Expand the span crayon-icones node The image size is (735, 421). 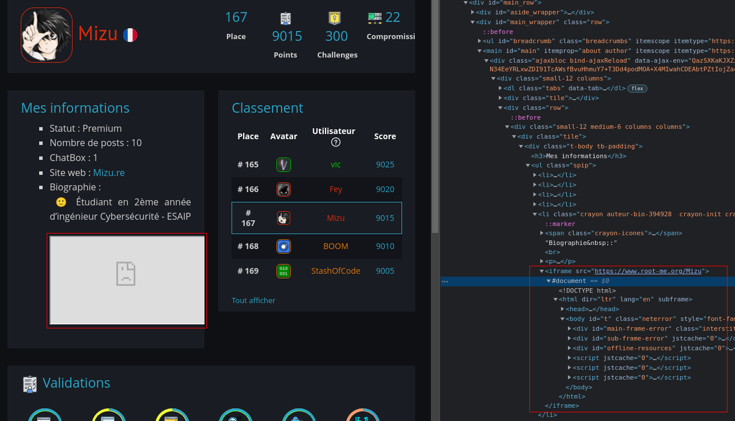(x=542, y=234)
